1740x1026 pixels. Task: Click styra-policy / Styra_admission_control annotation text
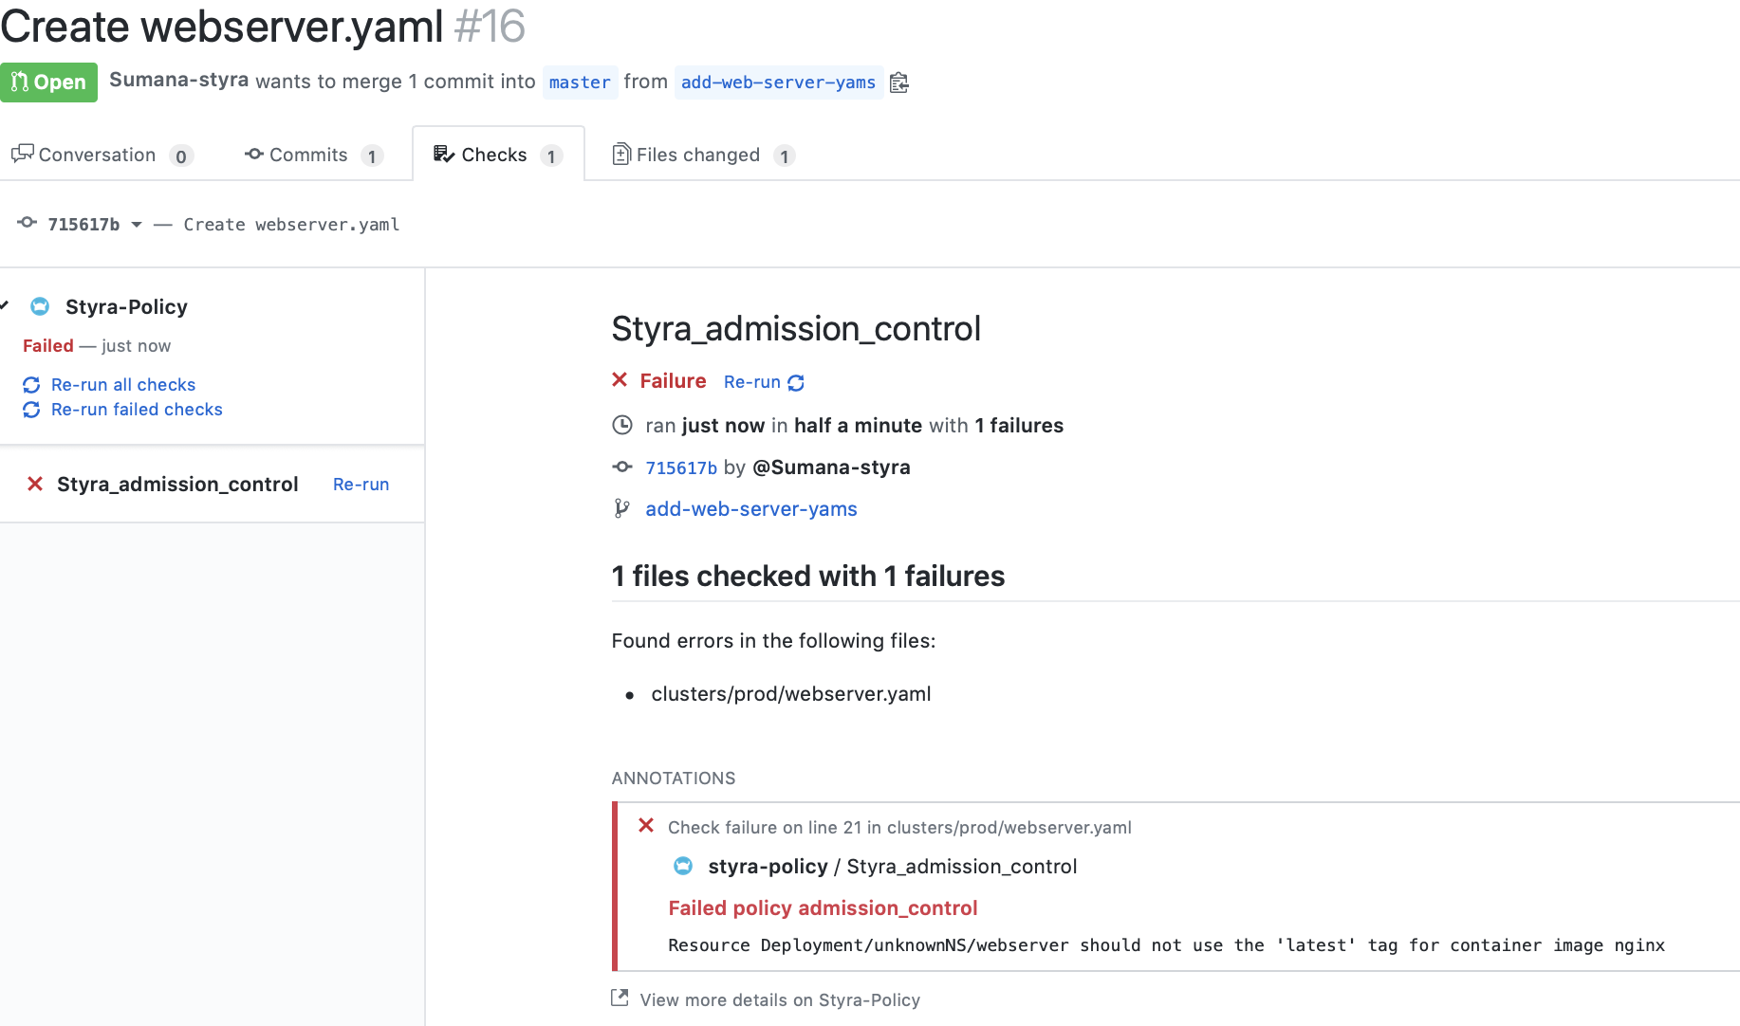893,866
